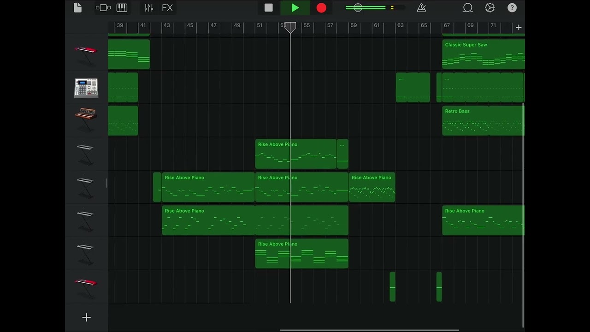
Task: Click bar 45 on the ruler
Action: [190, 25]
